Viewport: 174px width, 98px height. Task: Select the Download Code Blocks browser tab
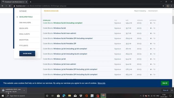[14, 2]
